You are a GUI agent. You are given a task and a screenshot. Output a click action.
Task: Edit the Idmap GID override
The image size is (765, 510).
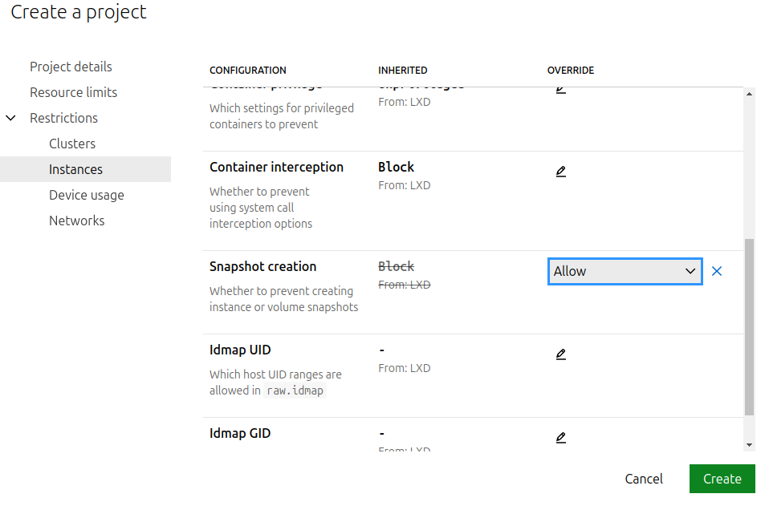tap(560, 438)
